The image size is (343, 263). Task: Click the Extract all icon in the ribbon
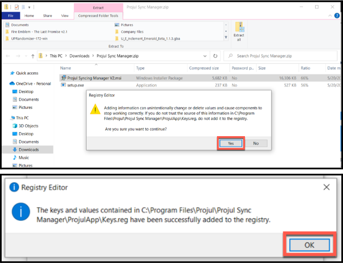[x=239, y=31]
